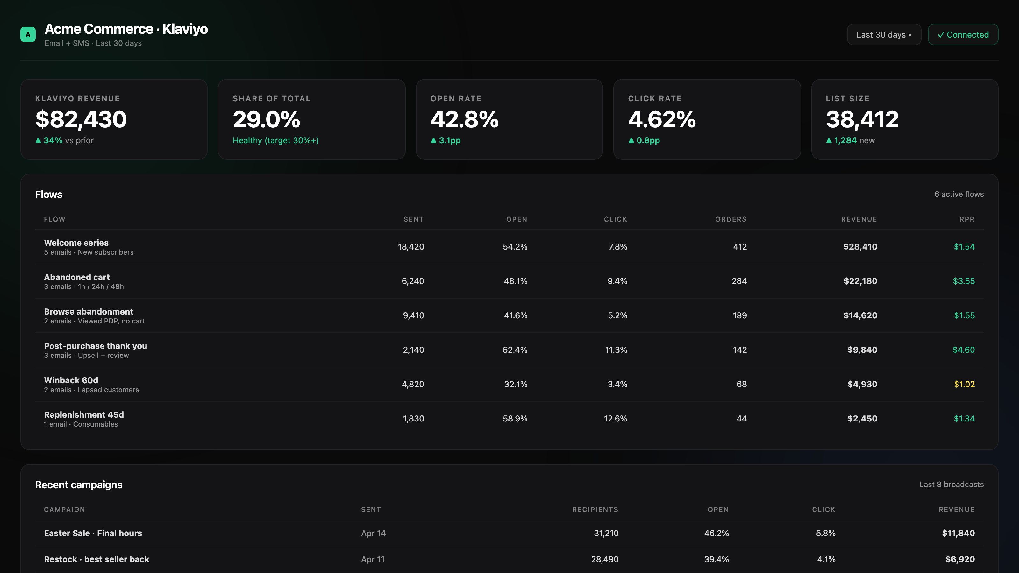Open the Browse abandonment flow
Viewport: 1019px width, 573px height.
509,315
